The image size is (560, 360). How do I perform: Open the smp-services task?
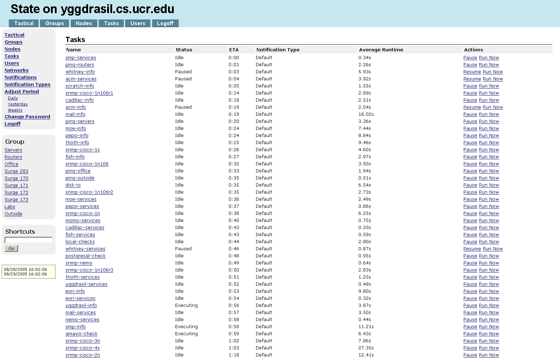click(x=81, y=58)
